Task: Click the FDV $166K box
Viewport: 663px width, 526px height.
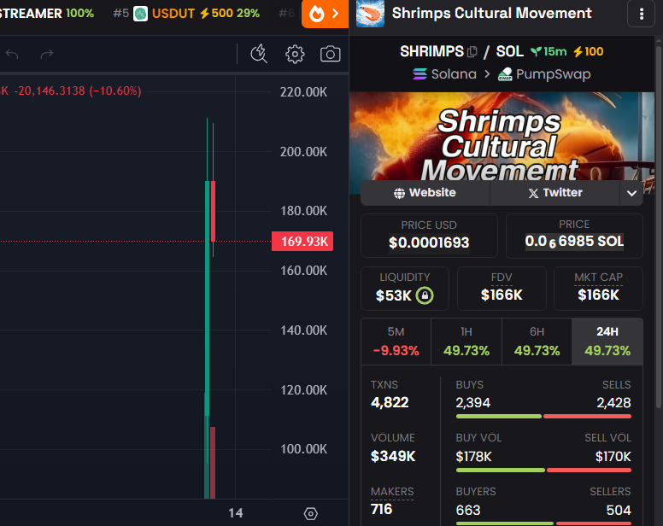Action: point(502,289)
